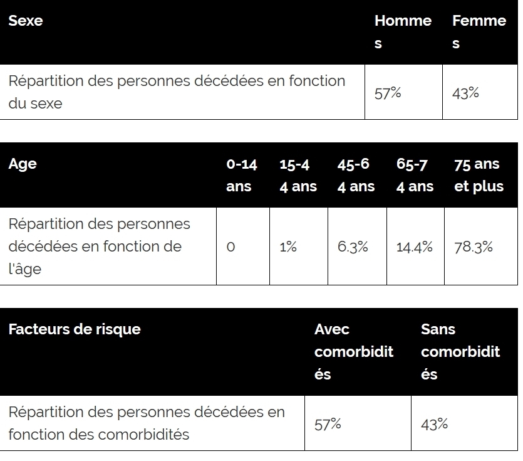Select the 57% cell under Hommes
The width and height of the screenshot is (523, 461).
pyautogui.click(x=388, y=93)
